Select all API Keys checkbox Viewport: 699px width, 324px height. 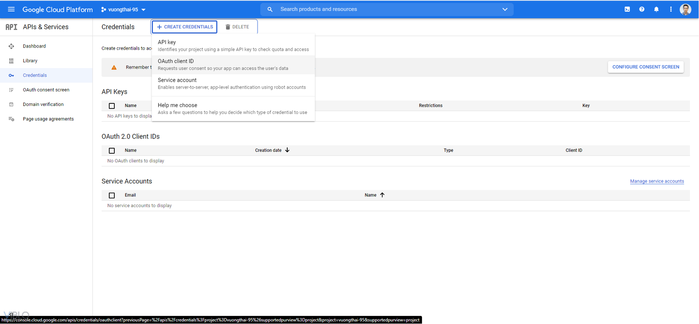pyautogui.click(x=112, y=106)
